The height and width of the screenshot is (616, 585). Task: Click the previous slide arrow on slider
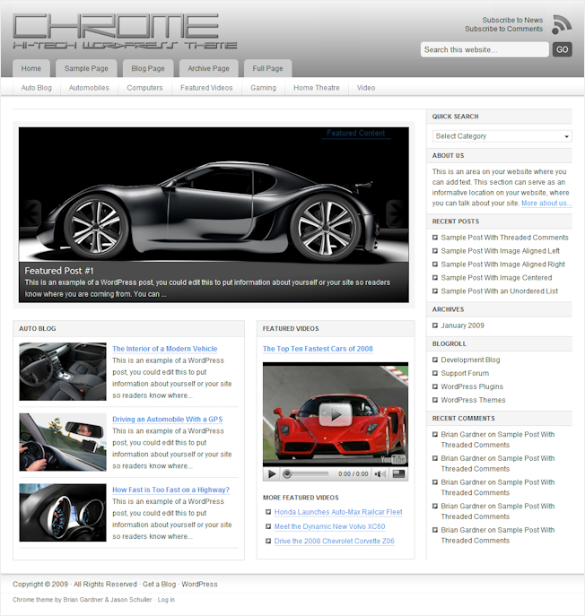tap(31, 213)
